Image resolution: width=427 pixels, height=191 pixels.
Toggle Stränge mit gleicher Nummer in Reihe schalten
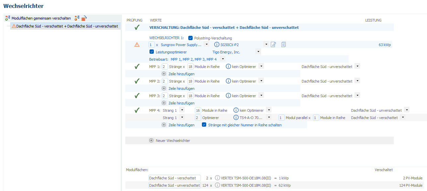204,125
